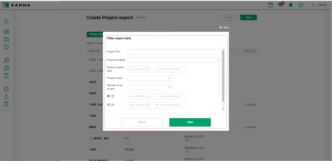Image resolution: width=332 pixels, height=161 pixels.
Task: Open the Project Template dropdown
Action: [174, 60]
